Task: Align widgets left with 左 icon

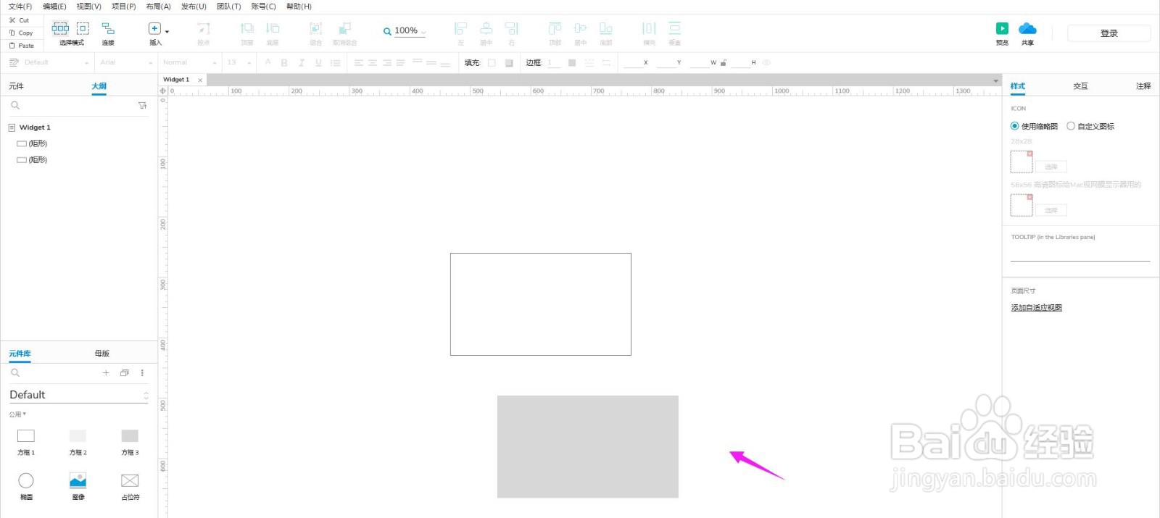Action: tap(460, 28)
